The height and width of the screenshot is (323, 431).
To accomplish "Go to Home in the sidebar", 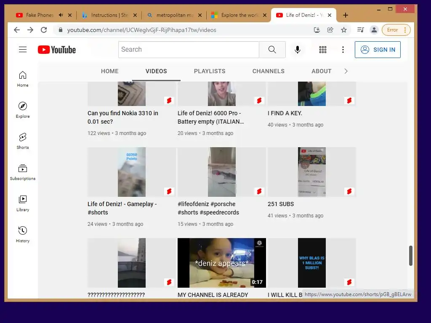I will (x=23, y=79).
